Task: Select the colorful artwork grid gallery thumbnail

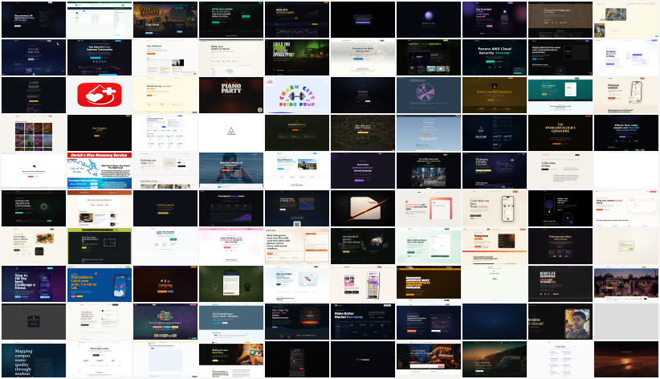Action: 34,132
